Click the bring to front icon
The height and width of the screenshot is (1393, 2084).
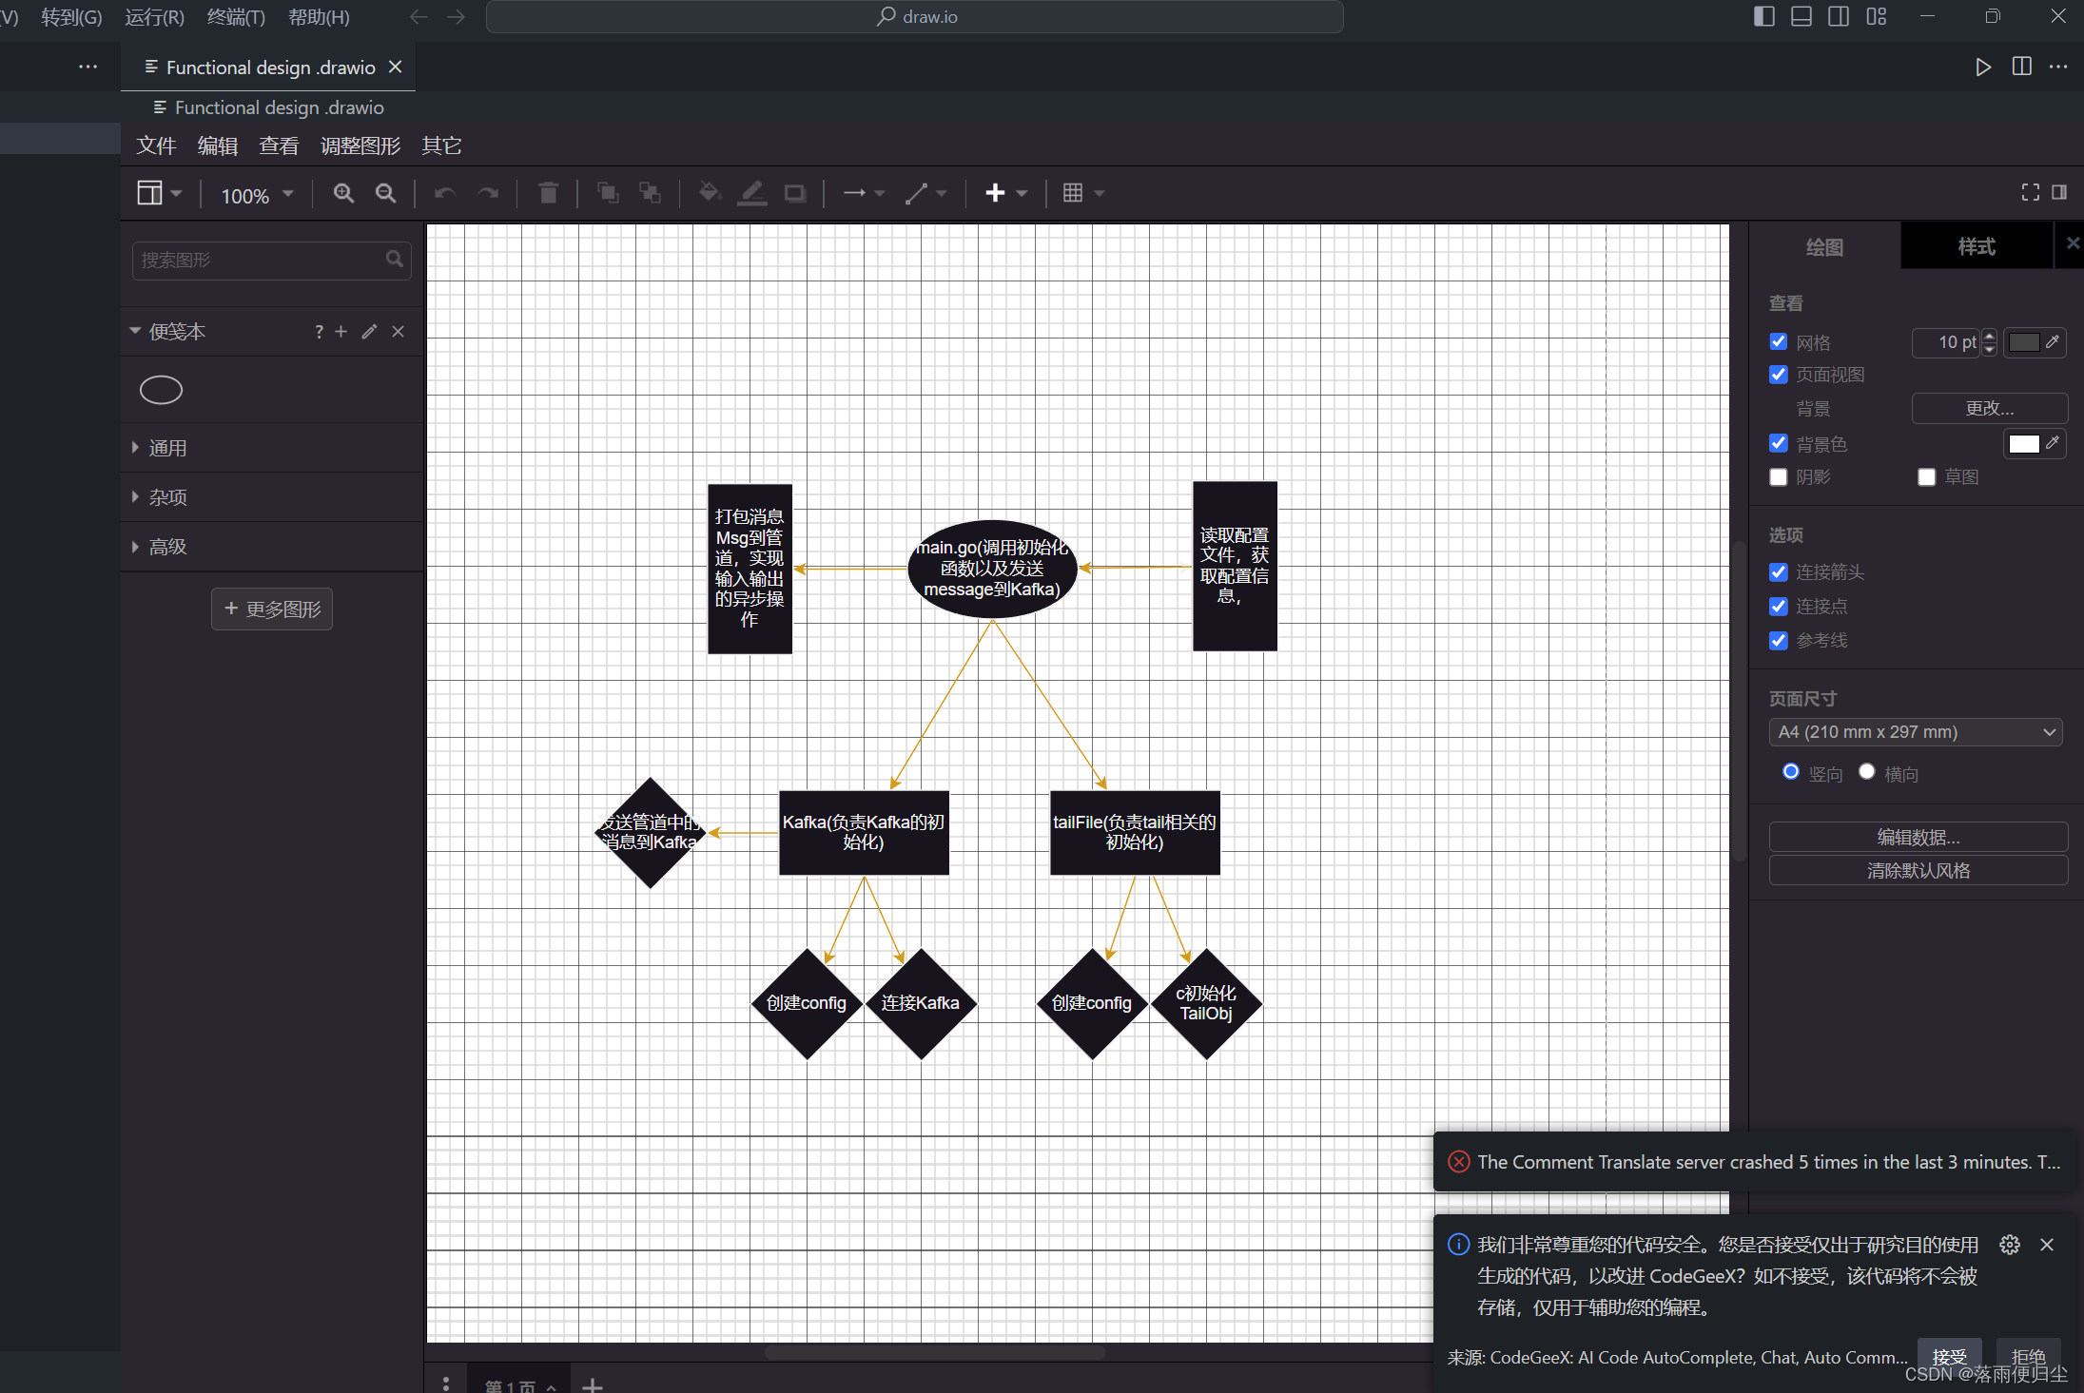pyautogui.click(x=607, y=194)
